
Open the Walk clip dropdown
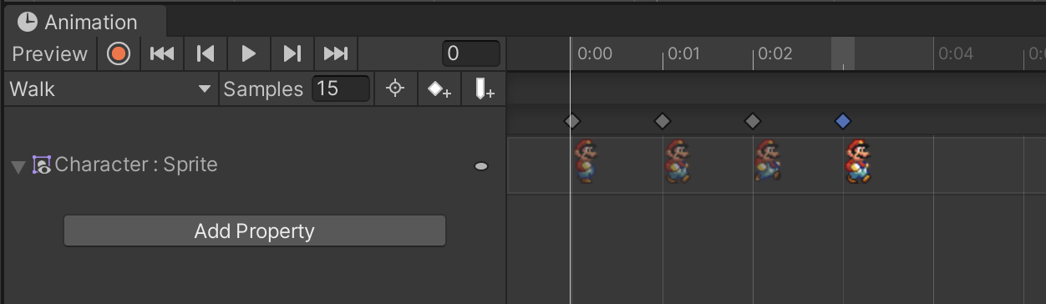tap(110, 89)
